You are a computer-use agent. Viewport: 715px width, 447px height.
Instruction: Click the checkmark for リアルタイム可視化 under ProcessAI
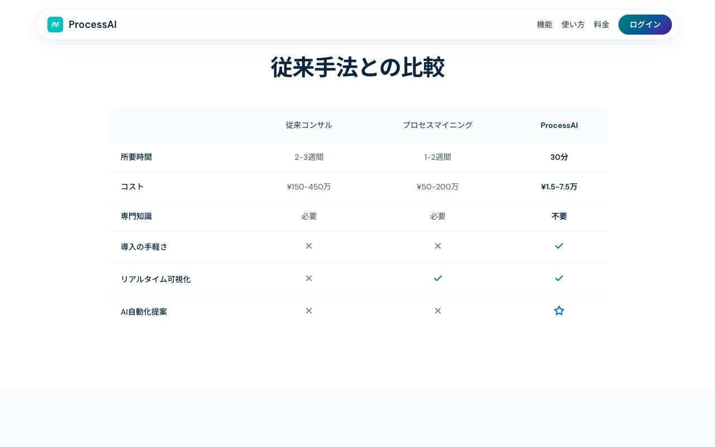559,278
